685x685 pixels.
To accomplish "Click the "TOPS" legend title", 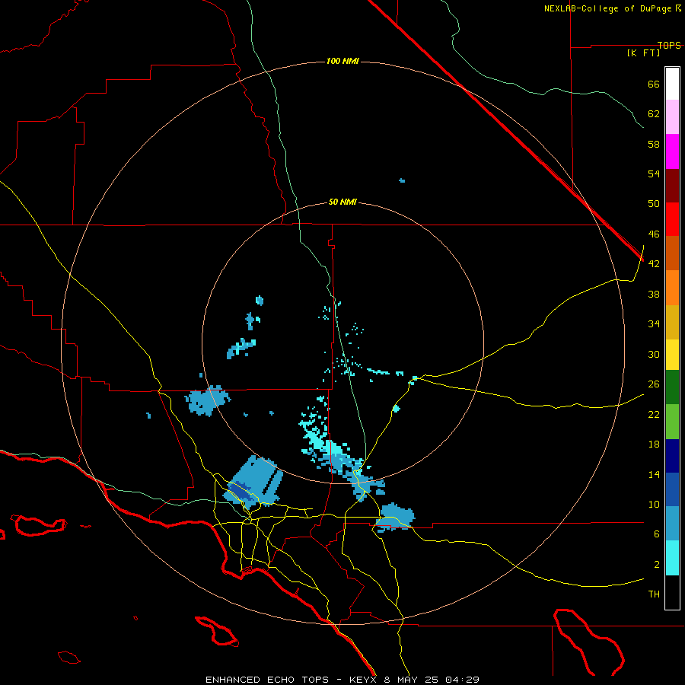I will pyautogui.click(x=669, y=45).
